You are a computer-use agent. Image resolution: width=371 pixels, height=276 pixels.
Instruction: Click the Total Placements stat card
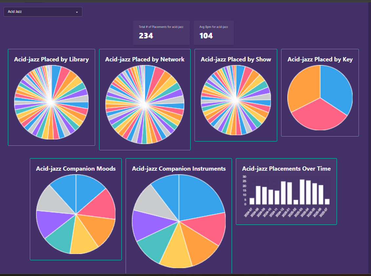[161, 32]
